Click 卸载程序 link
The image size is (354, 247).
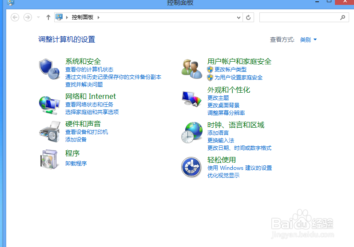point(76,163)
